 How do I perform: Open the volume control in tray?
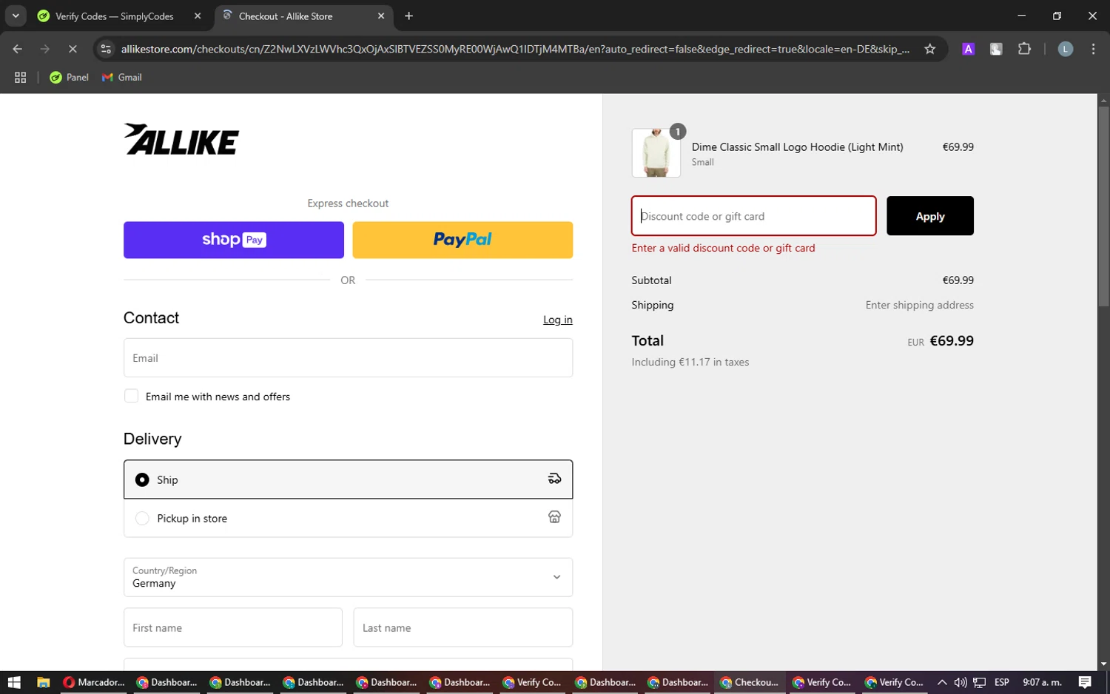(961, 682)
